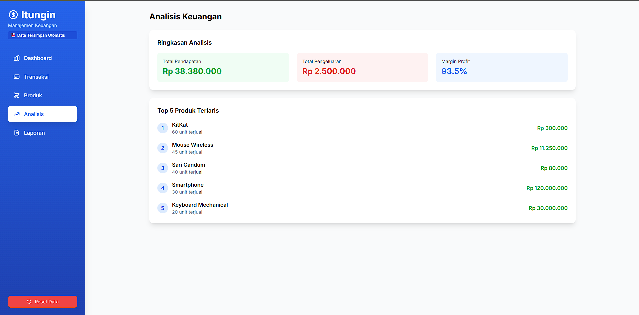The image size is (639, 315).
Task: Click the Total Pendapatan summary card
Action: click(223, 67)
